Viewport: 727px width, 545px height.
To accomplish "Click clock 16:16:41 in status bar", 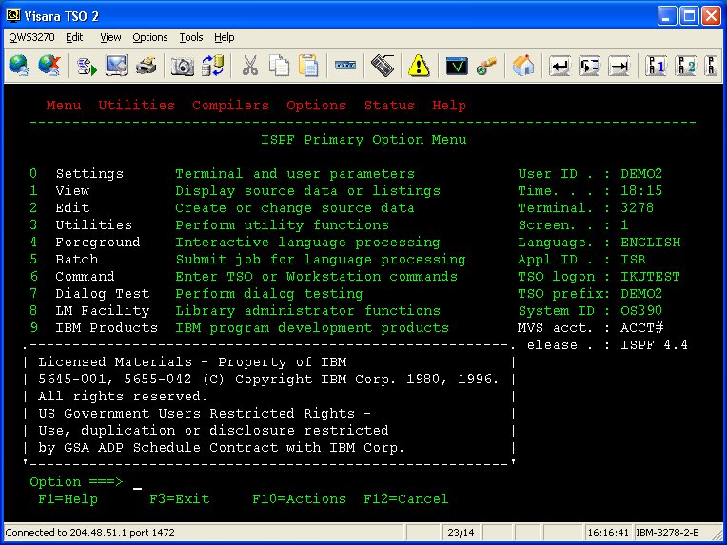I will pyautogui.click(x=608, y=533).
